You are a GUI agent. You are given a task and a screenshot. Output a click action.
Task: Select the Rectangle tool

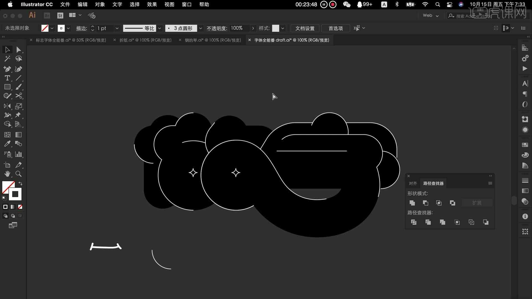pos(7,87)
